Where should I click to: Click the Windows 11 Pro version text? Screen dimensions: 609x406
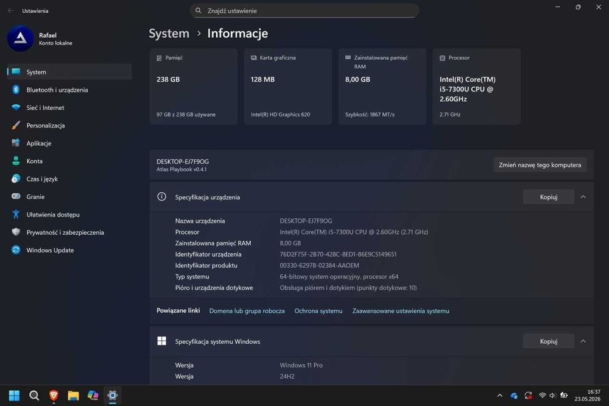(301, 365)
